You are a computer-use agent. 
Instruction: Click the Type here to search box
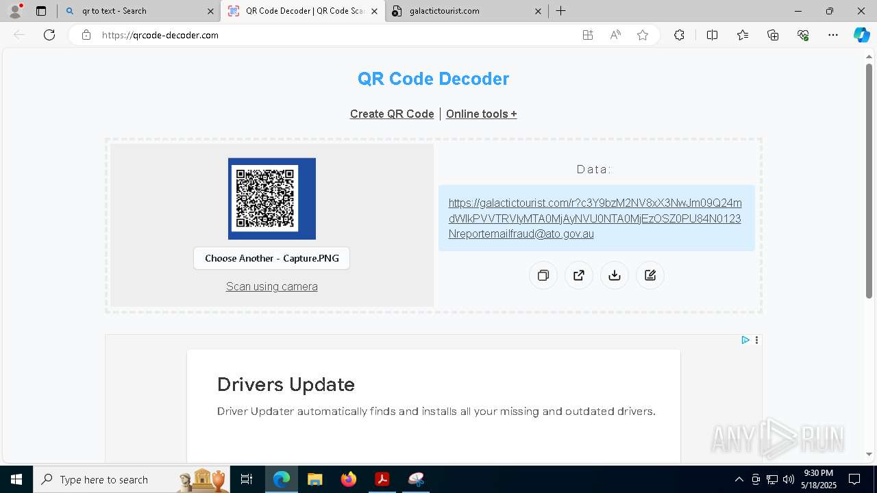coord(130,479)
